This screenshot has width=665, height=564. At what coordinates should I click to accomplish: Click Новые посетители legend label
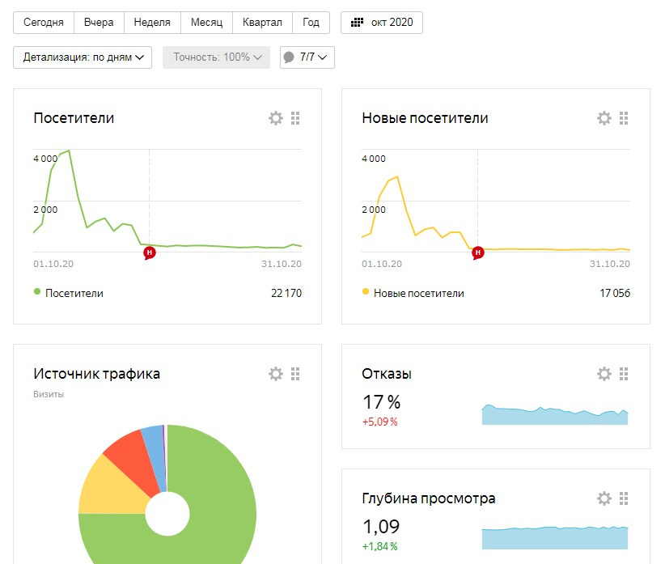[x=418, y=293]
